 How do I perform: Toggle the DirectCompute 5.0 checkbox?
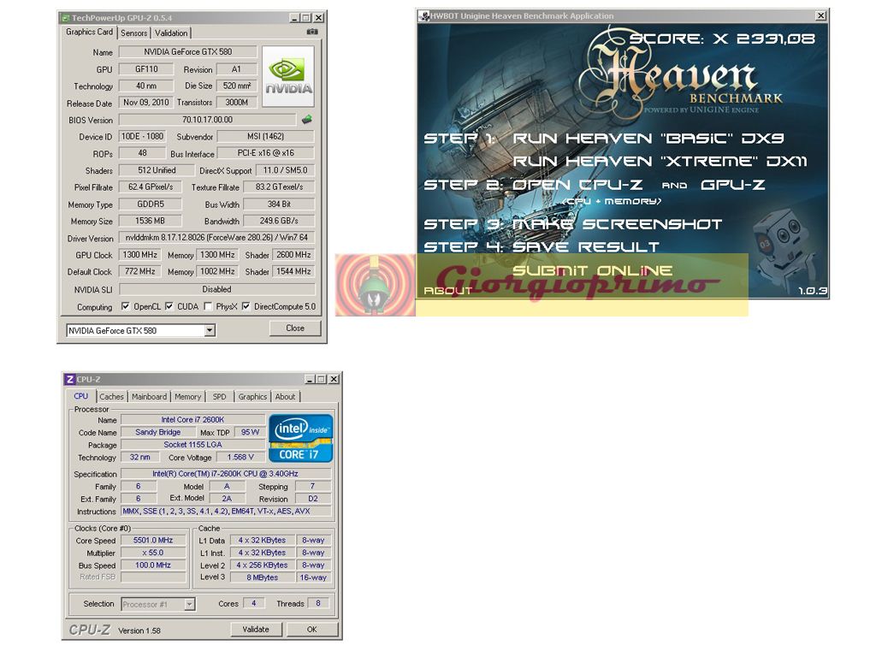coord(246,306)
